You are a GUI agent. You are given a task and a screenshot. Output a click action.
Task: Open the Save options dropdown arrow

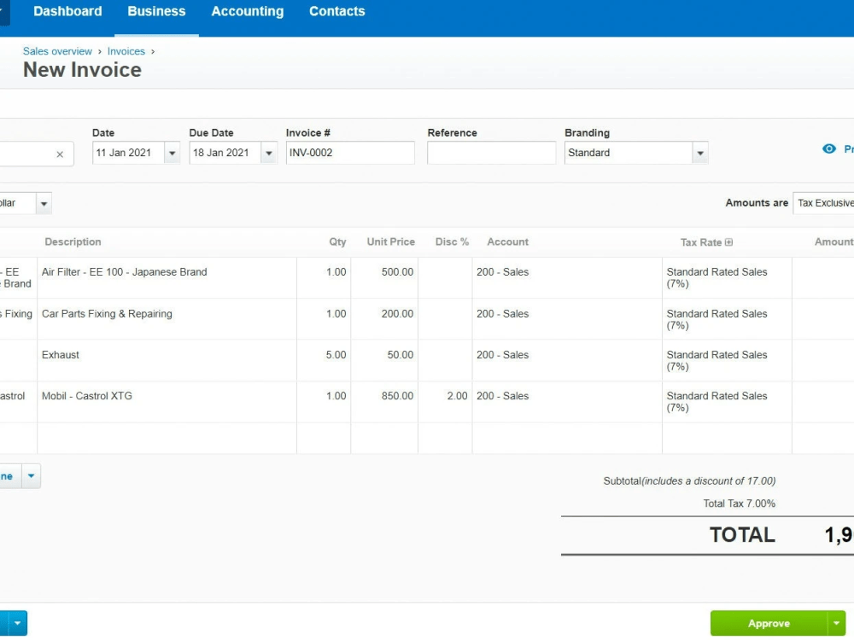click(17, 623)
